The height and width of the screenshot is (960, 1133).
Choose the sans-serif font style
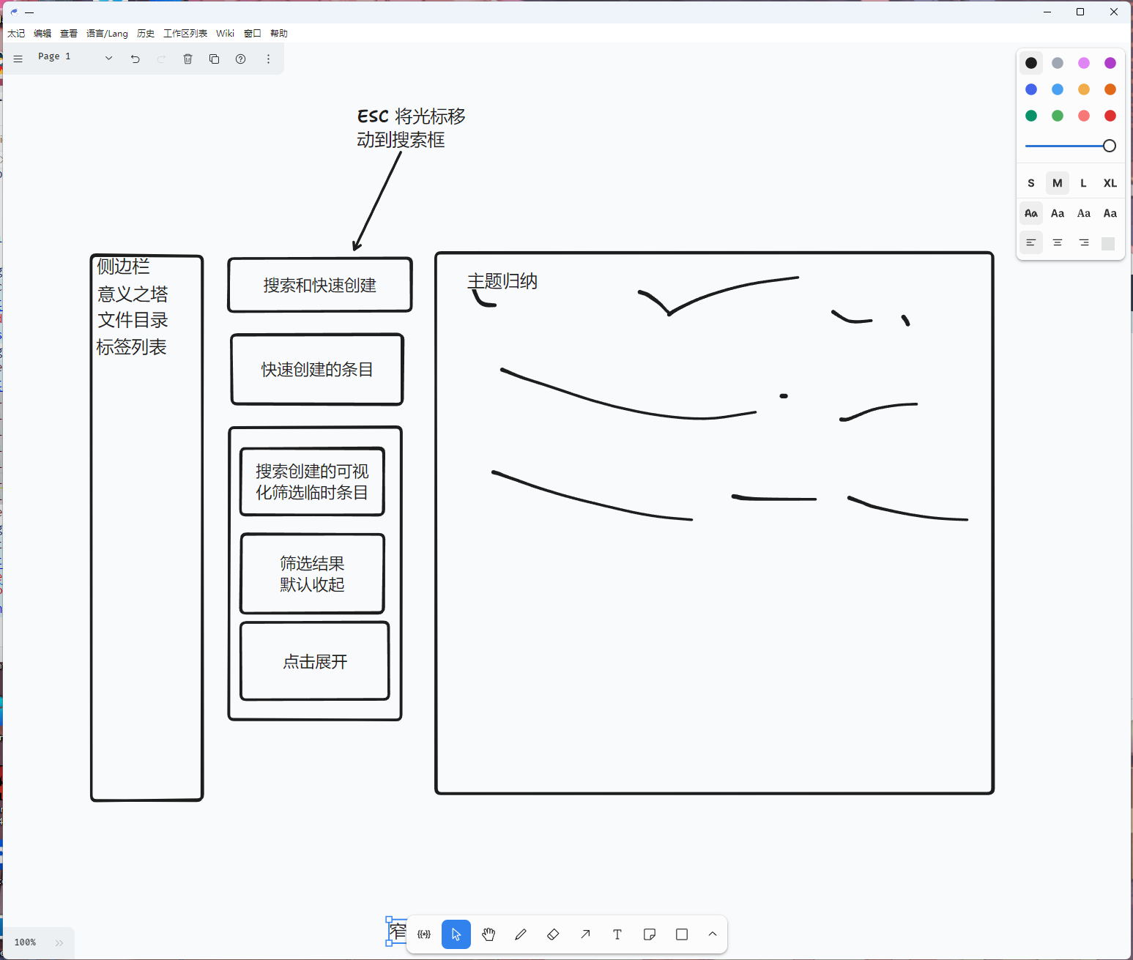(x=1058, y=213)
